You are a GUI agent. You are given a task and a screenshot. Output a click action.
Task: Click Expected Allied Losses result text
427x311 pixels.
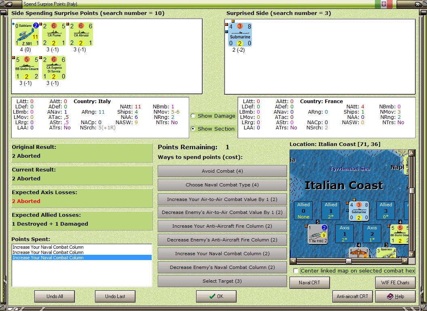coord(50,224)
